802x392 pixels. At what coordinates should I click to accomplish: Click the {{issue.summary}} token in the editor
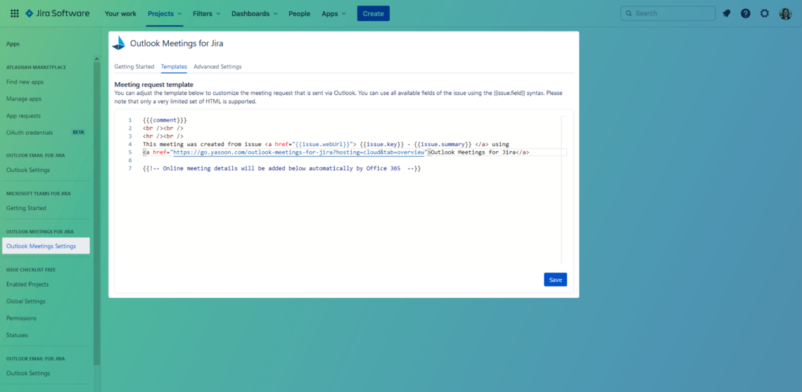click(x=444, y=144)
